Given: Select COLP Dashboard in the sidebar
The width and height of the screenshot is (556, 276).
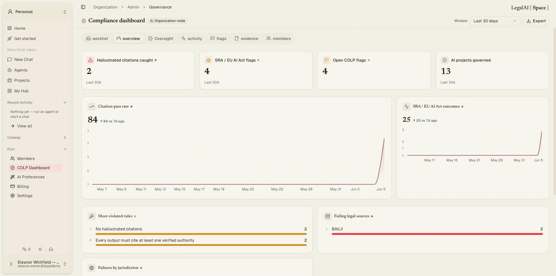Looking at the screenshot, I should click(x=35, y=168).
